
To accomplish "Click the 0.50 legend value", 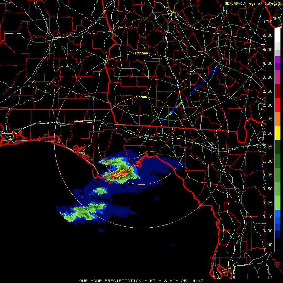I will 268,189.
